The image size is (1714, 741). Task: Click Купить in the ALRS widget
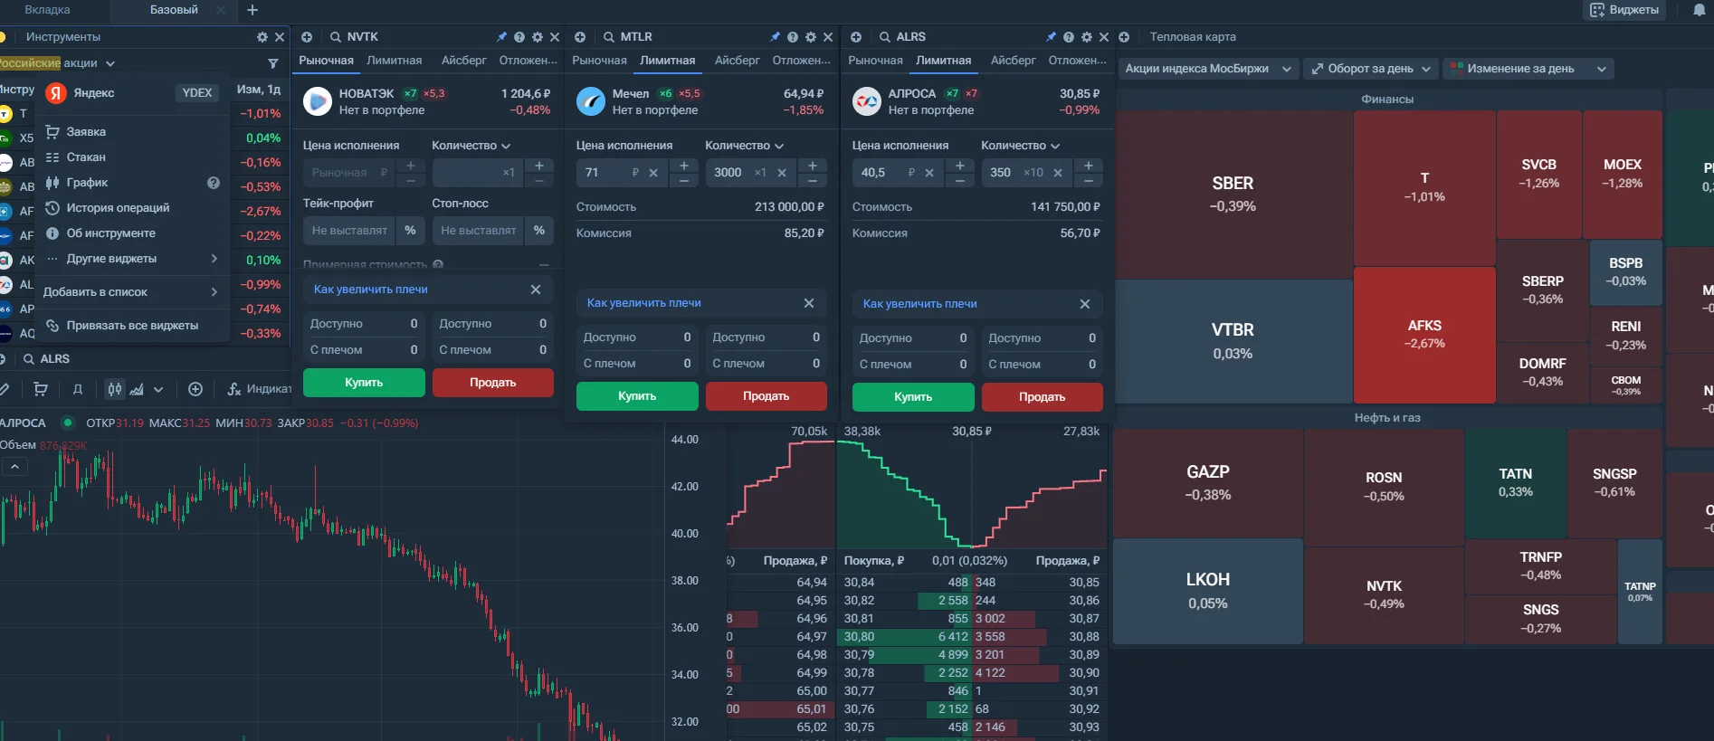[x=913, y=397]
